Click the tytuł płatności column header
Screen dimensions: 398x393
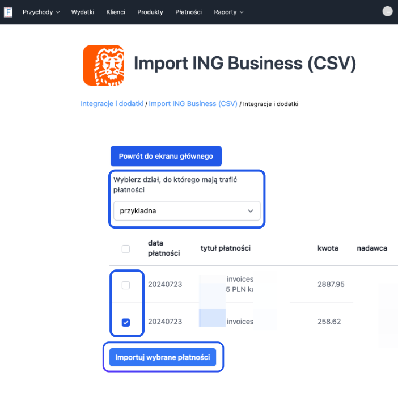tap(226, 248)
